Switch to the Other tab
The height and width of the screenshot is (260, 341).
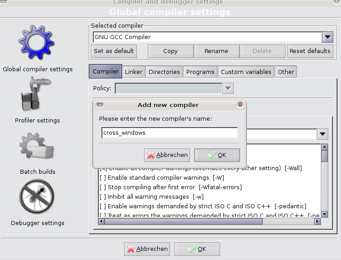point(286,72)
